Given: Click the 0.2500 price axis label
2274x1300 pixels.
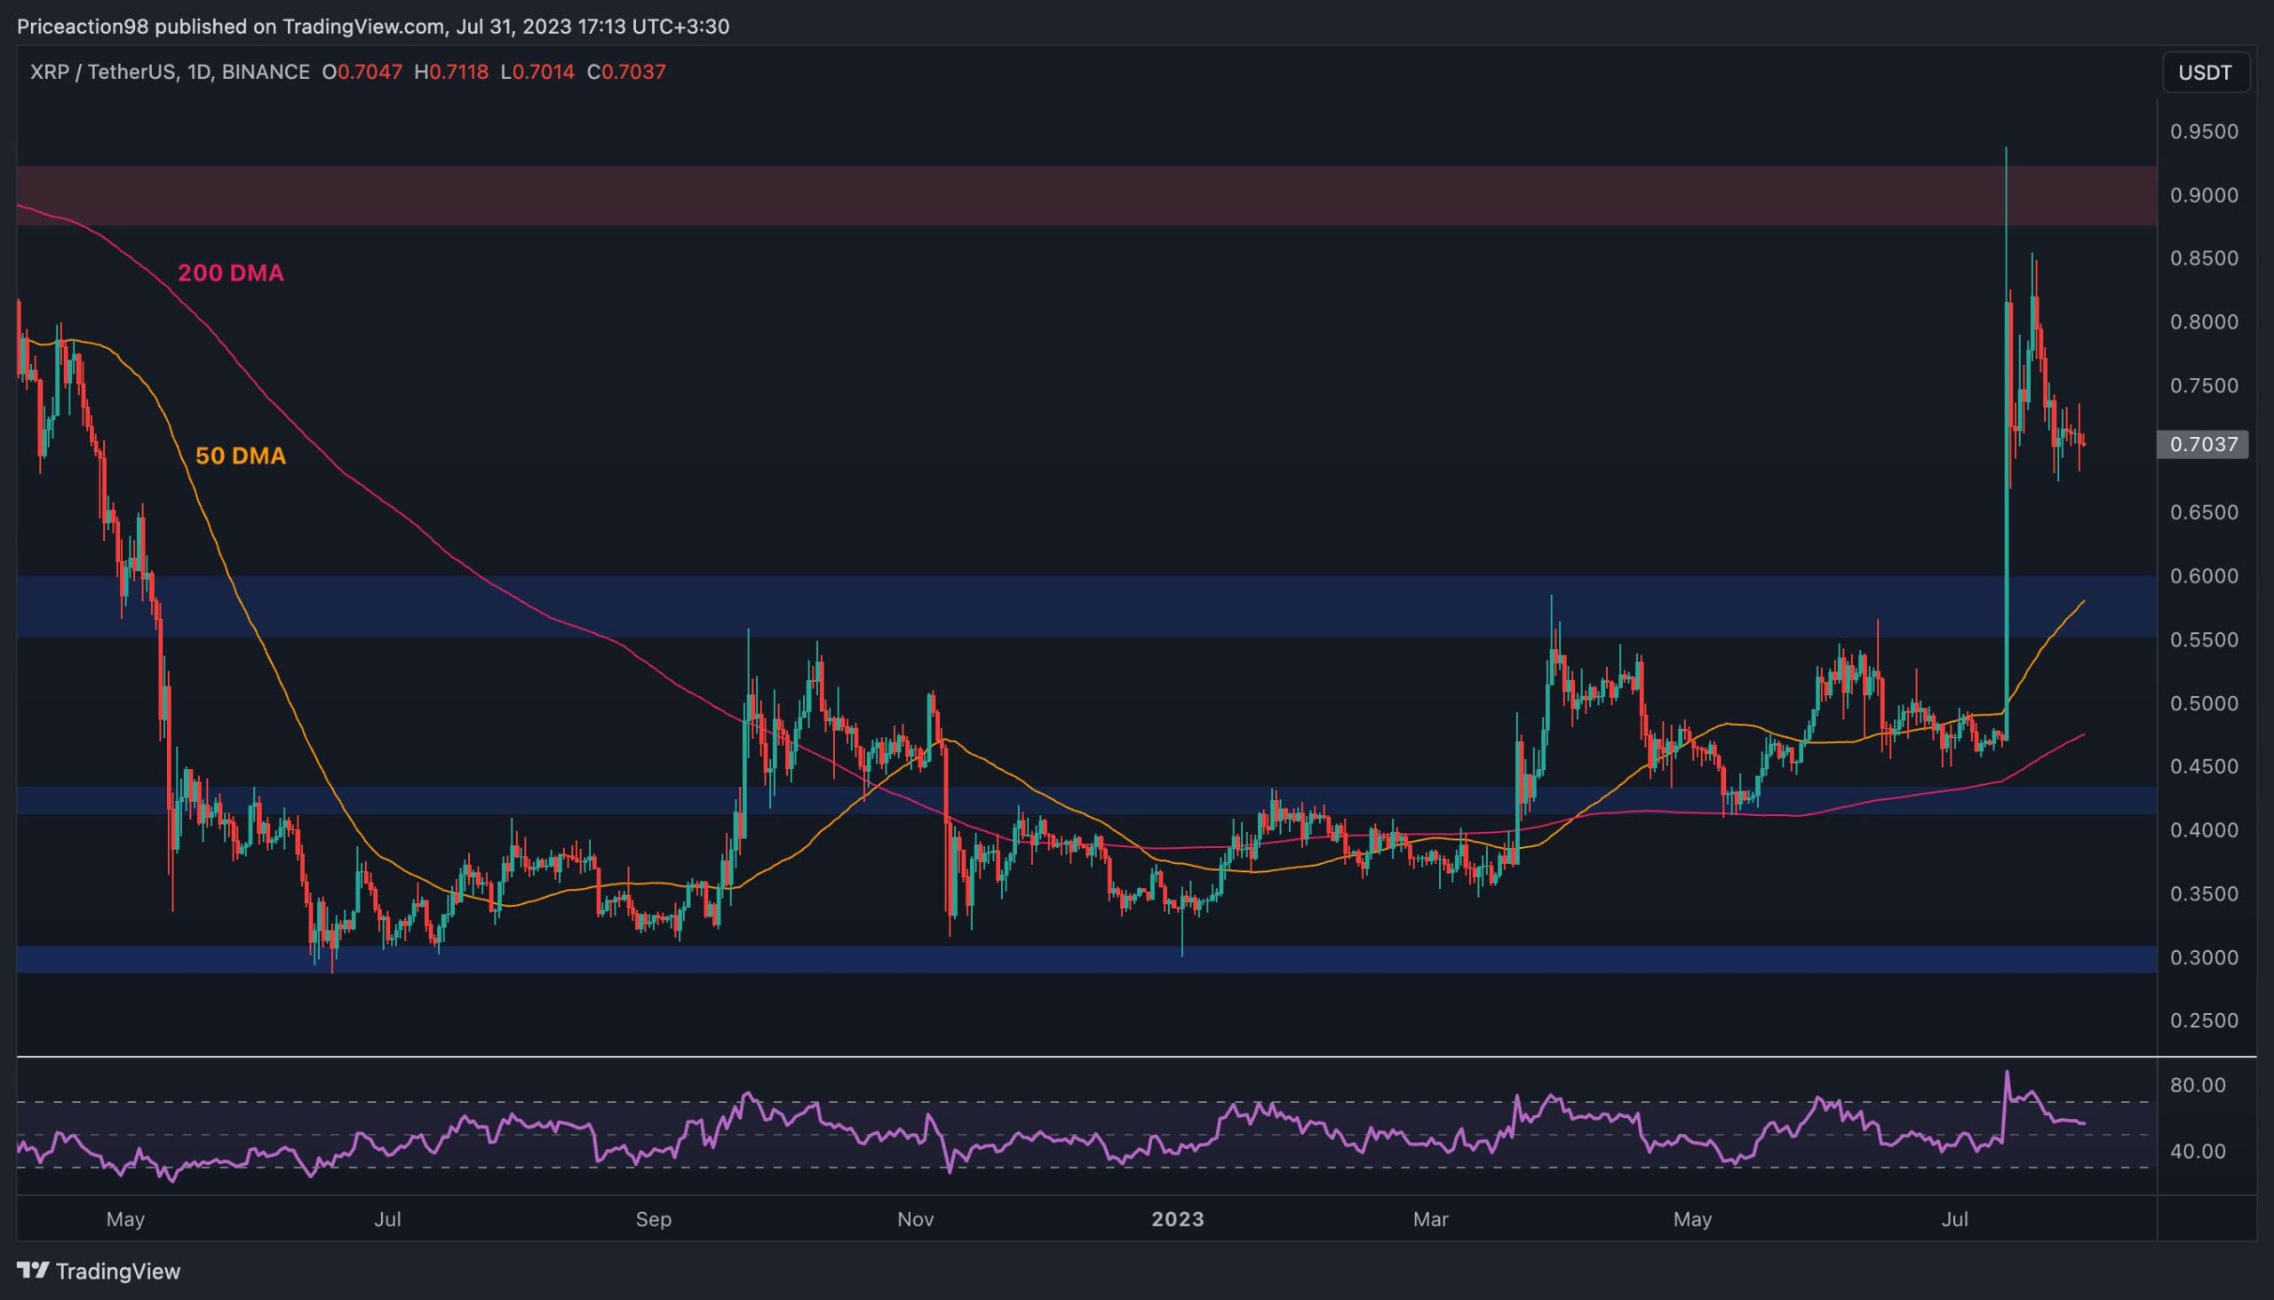Looking at the screenshot, I should (2205, 1020).
